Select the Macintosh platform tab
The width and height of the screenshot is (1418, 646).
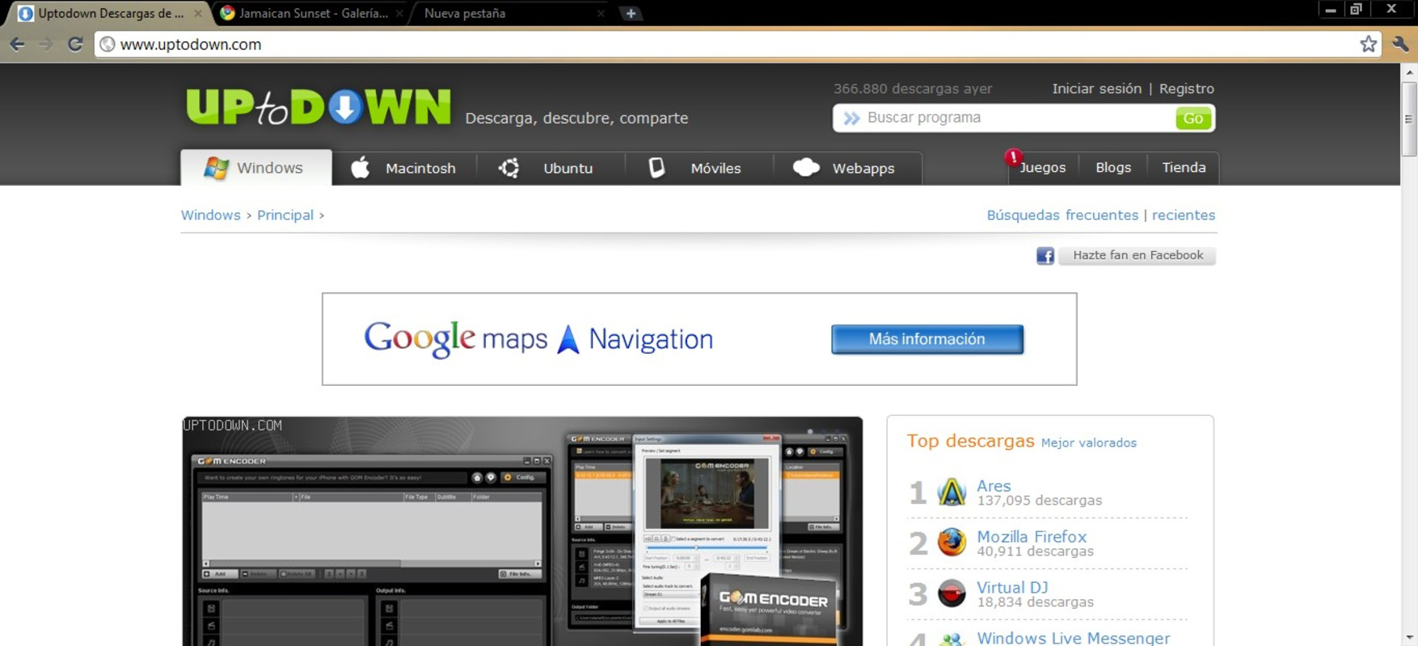[x=404, y=168]
